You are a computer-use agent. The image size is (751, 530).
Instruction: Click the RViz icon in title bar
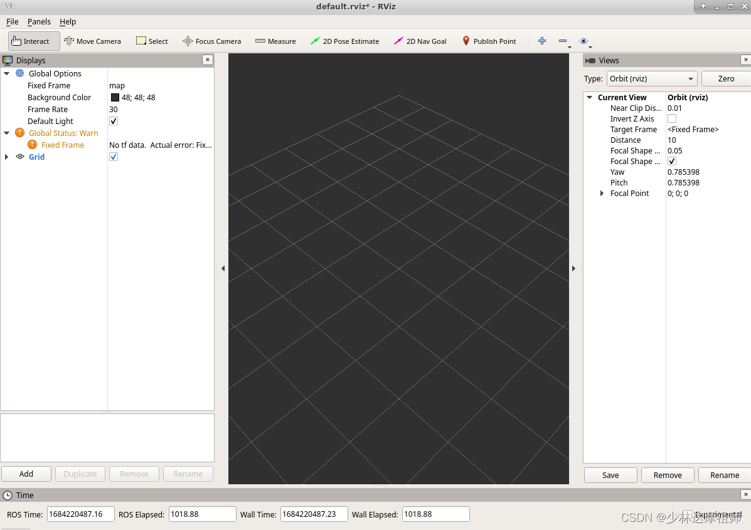(8, 6)
